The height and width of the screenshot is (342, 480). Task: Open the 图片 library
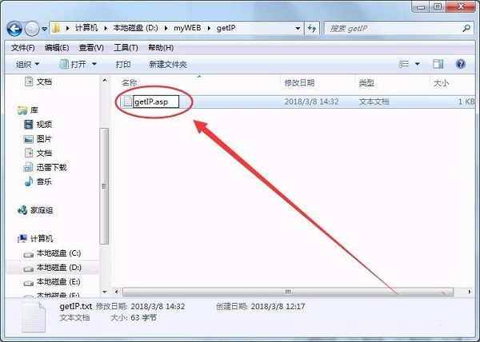coord(44,139)
